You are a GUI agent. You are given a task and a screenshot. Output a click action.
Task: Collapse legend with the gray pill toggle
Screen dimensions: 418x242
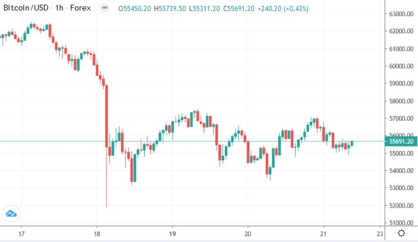coord(104,9)
